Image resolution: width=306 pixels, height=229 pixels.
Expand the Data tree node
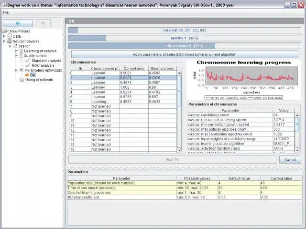coord(4,36)
